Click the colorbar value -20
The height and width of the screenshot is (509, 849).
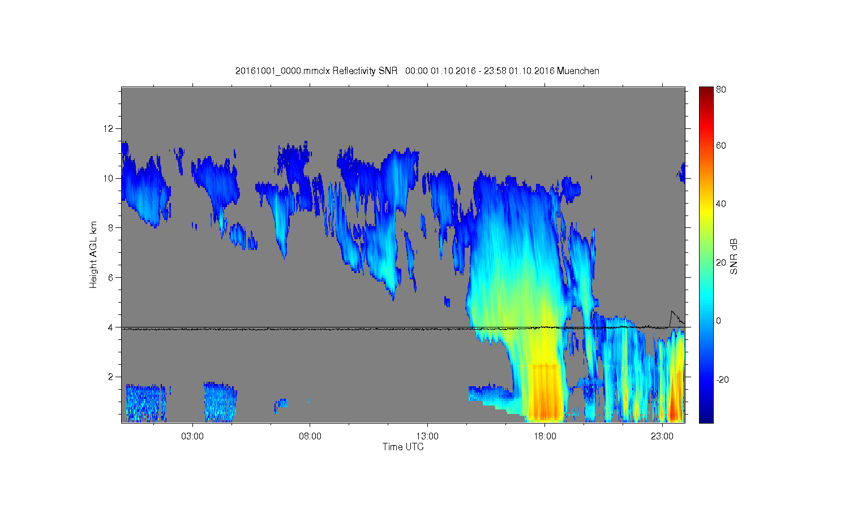(723, 379)
